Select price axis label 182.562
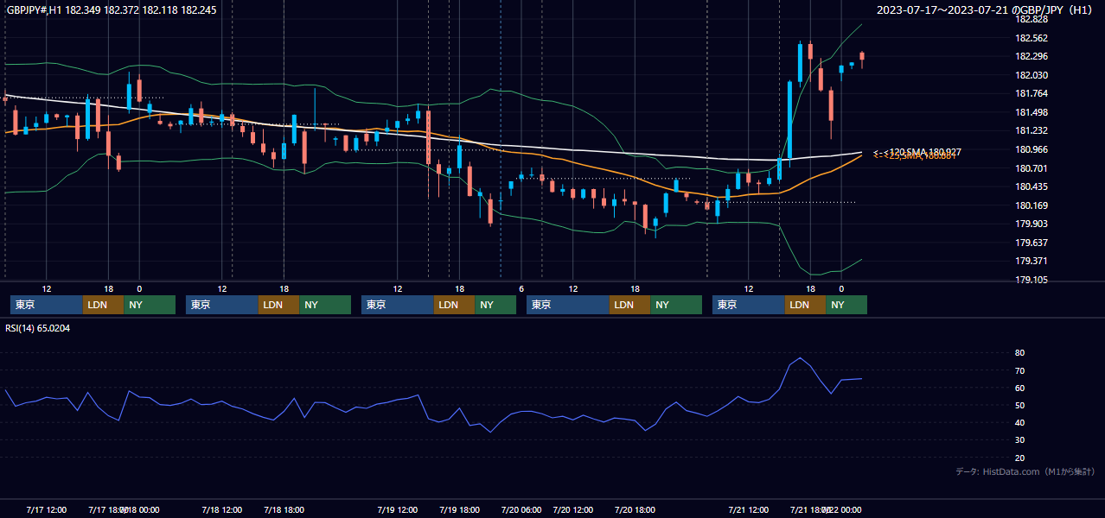The image size is (1105, 518). pos(1032,38)
